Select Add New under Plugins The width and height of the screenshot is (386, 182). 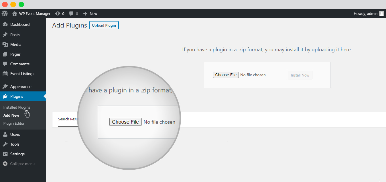11,115
